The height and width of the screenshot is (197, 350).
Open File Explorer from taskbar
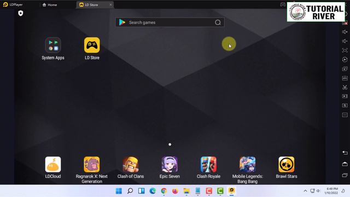(186, 191)
